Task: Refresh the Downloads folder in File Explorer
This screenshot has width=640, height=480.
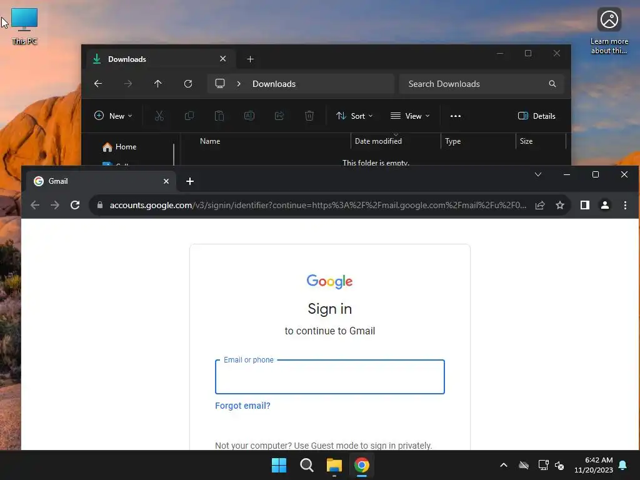Action: (187, 84)
